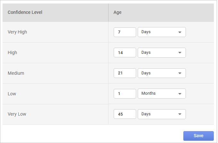Expand the High row Days dropdown
This screenshot has height=143, width=218.
tap(161, 52)
